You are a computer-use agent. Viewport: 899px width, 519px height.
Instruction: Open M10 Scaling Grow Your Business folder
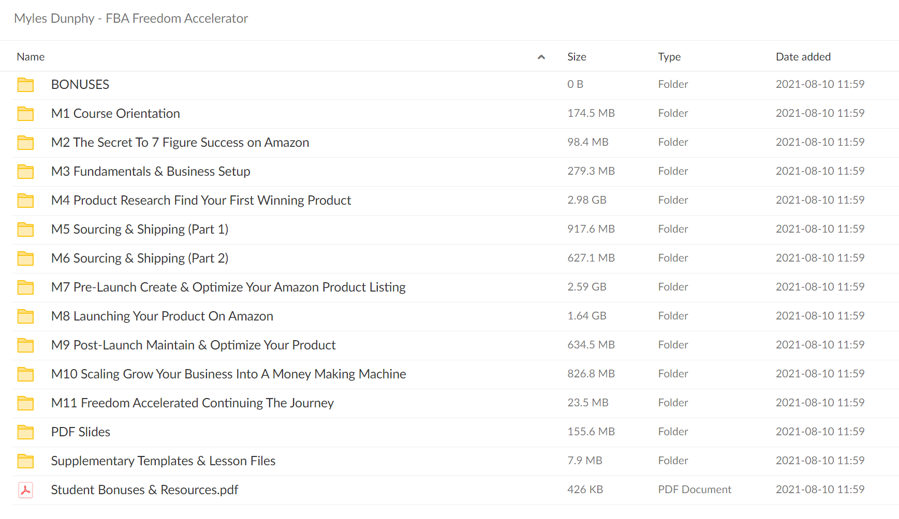(228, 374)
